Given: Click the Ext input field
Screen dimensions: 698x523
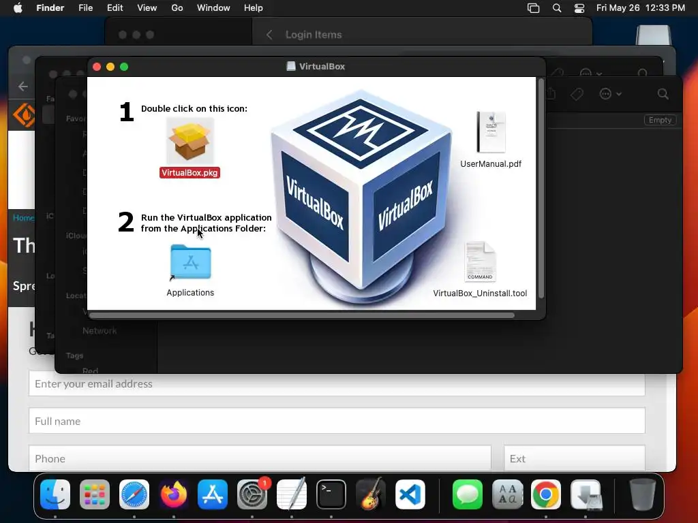Looking at the screenshot, I should (575, 458).
